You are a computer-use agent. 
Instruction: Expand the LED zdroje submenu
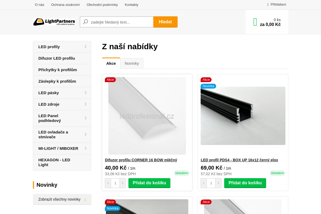pos(86,104)
